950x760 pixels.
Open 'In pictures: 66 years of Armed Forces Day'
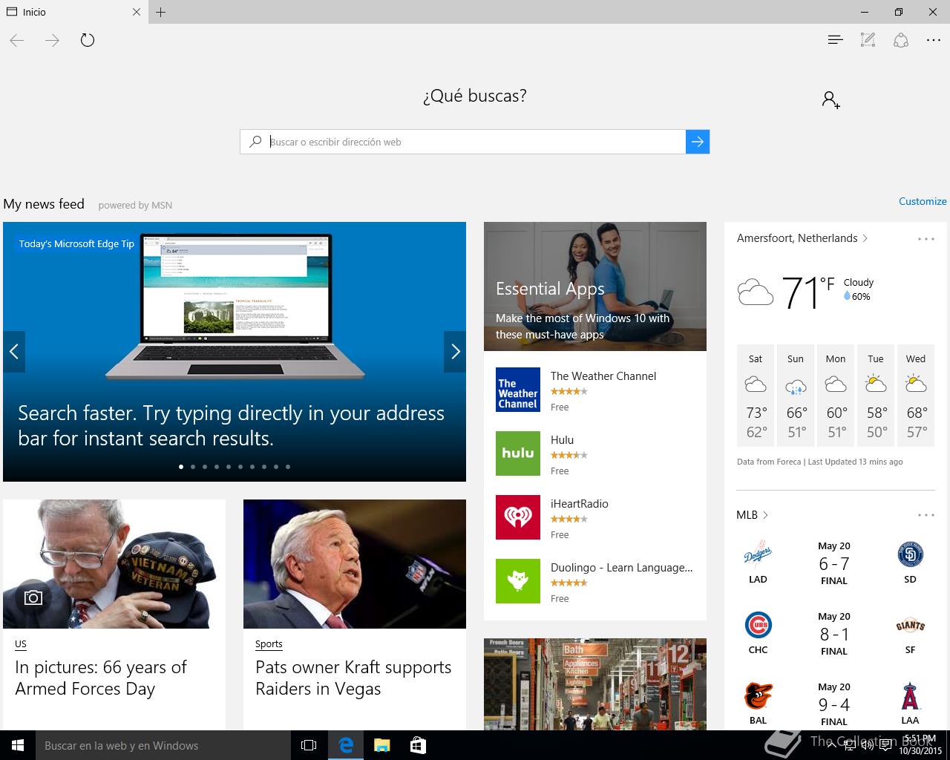101,678
